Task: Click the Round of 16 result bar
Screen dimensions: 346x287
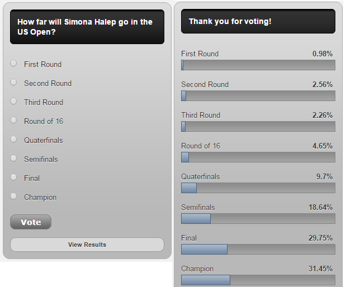Action: (258, 157)
